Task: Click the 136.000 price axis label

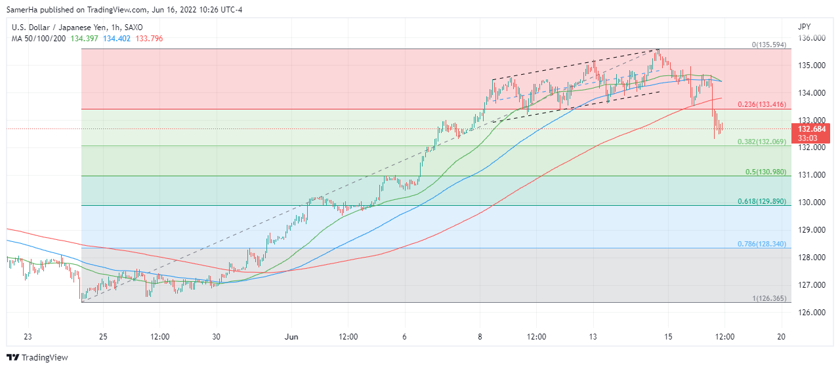Action: [x=812, y=38]
